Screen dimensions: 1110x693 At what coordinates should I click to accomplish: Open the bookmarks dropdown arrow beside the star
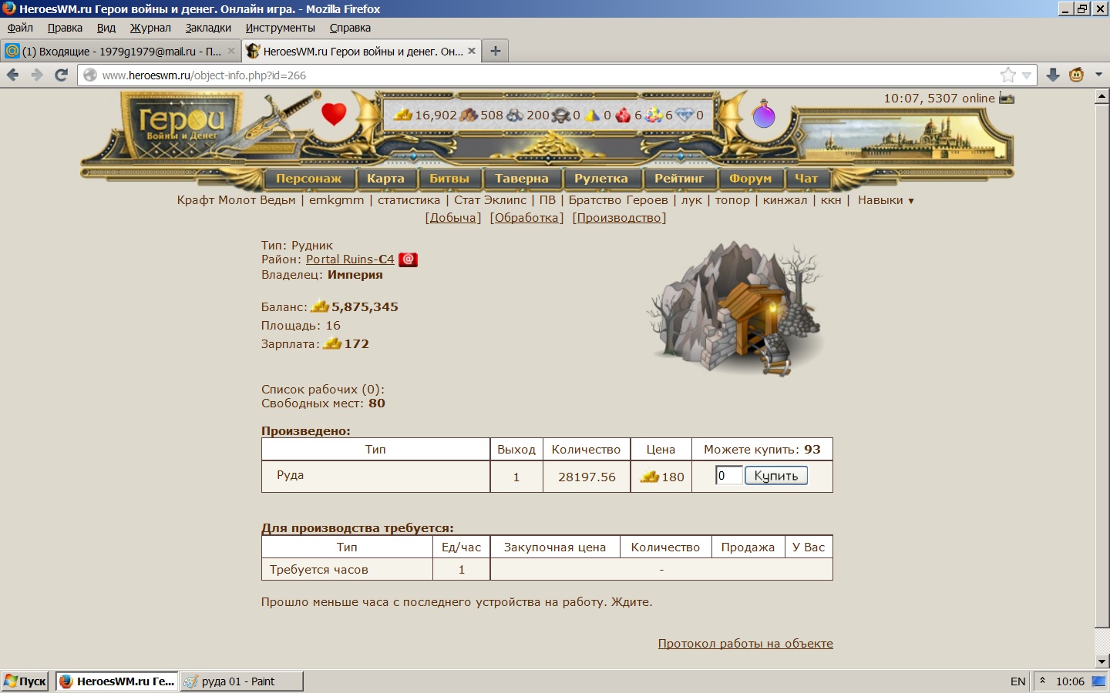(x=1027, y=75)
